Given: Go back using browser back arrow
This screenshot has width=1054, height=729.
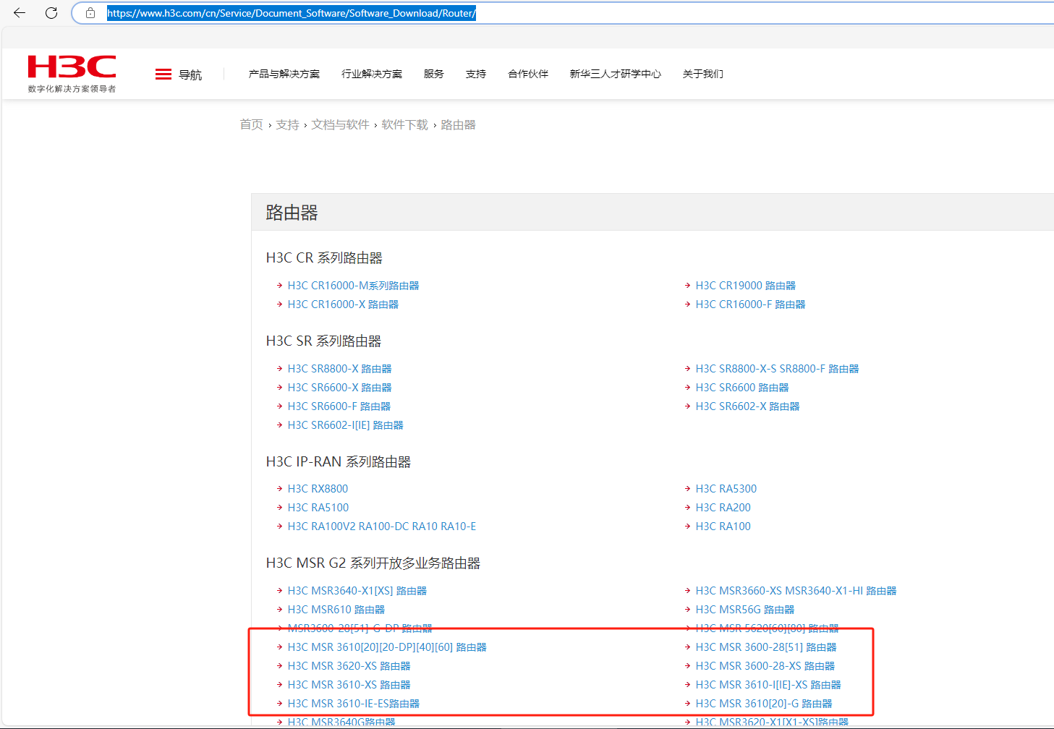Looking at the screenshot, I should [x=20, y=13].
